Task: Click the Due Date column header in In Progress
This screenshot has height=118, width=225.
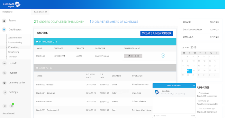Action: point(59,48)
